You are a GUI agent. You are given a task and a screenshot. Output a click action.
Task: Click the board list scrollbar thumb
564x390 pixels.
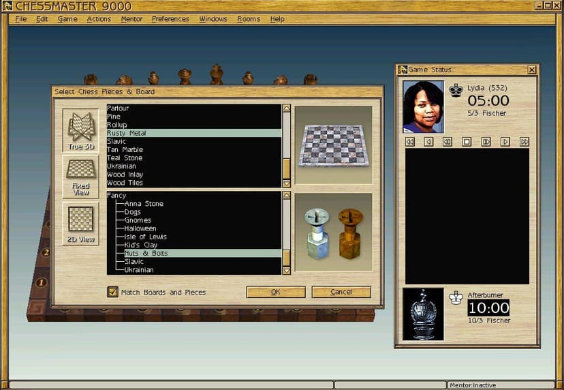point(287,169)
